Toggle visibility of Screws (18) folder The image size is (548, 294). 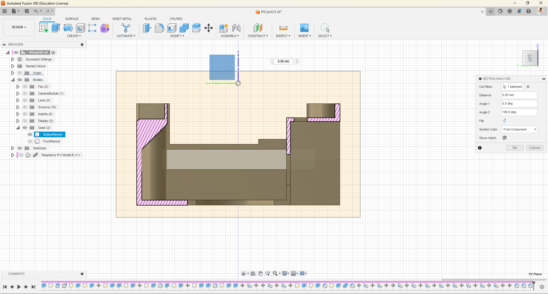pyautogui.click(x=25, y=107)
